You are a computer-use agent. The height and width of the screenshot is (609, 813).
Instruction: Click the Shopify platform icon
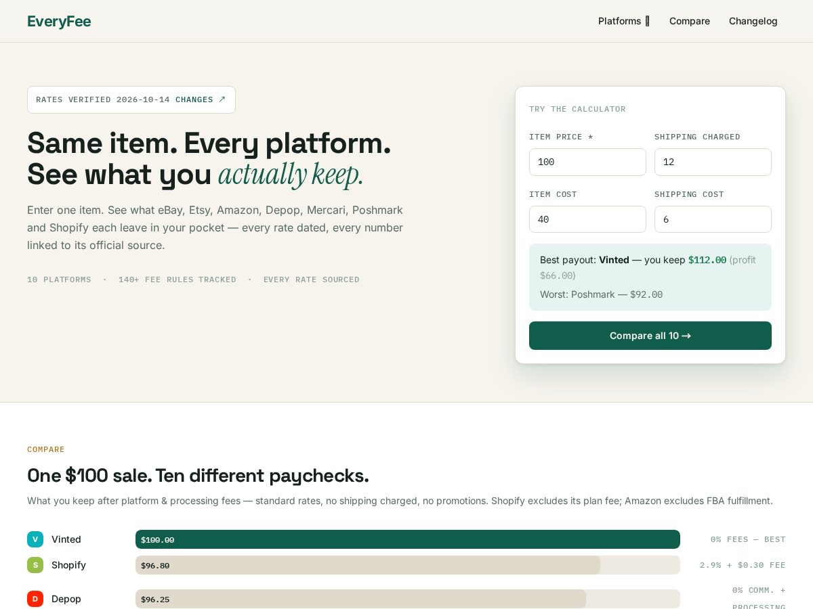coord(35,565)
